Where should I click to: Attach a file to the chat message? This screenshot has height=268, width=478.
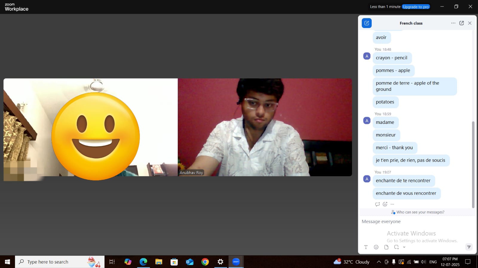tap(386, 247)
